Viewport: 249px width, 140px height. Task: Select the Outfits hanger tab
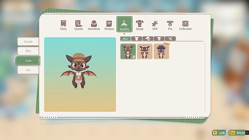[124, 24]
